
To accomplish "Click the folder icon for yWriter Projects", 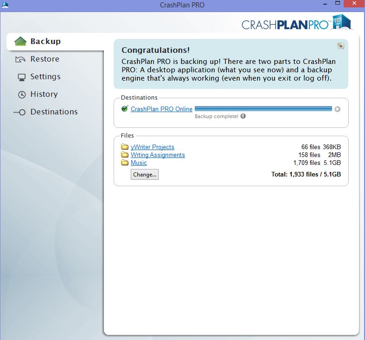I will [125, 147].
